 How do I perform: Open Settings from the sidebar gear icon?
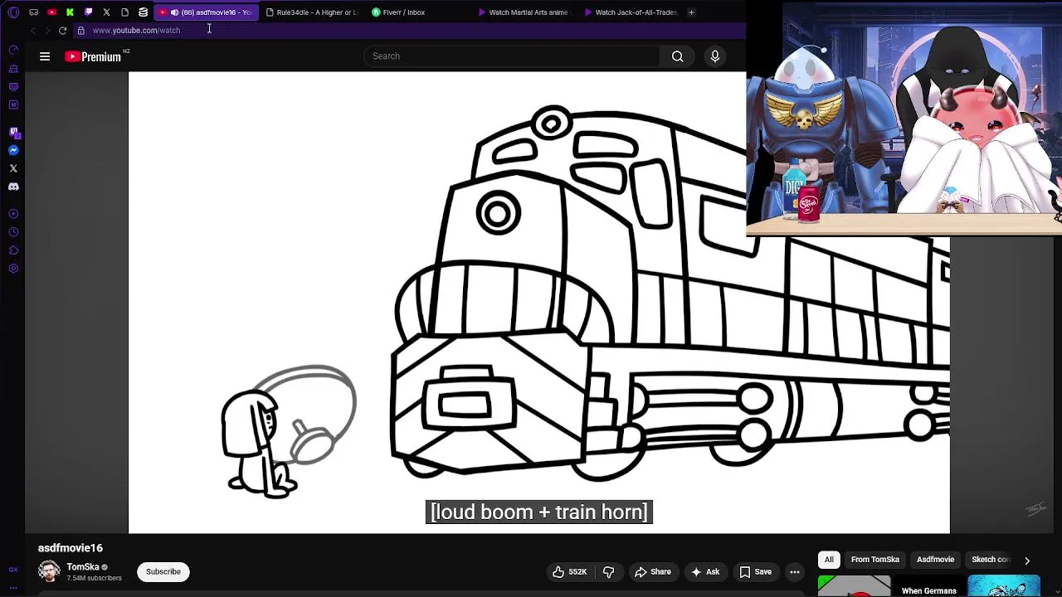pos(13,269)
